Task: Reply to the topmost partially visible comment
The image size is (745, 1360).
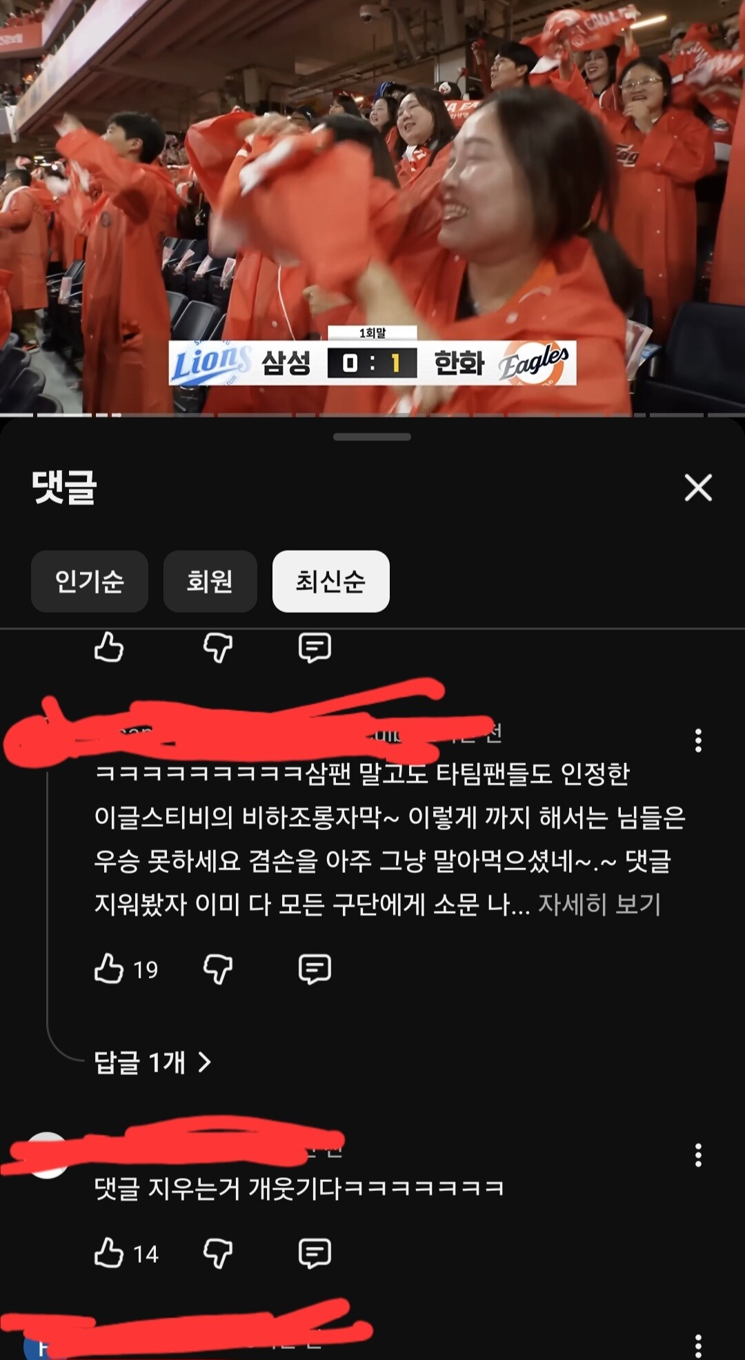Action: click(315, 648)
